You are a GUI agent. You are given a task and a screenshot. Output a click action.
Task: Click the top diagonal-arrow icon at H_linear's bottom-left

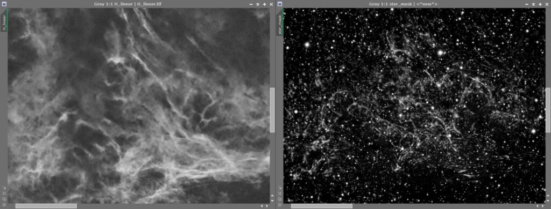coord(4,188)
